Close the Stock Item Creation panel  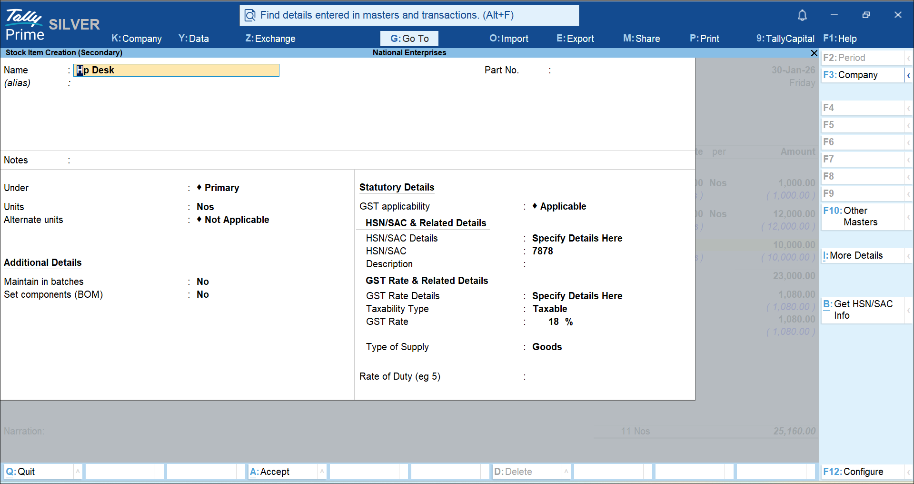pos(814,53)
